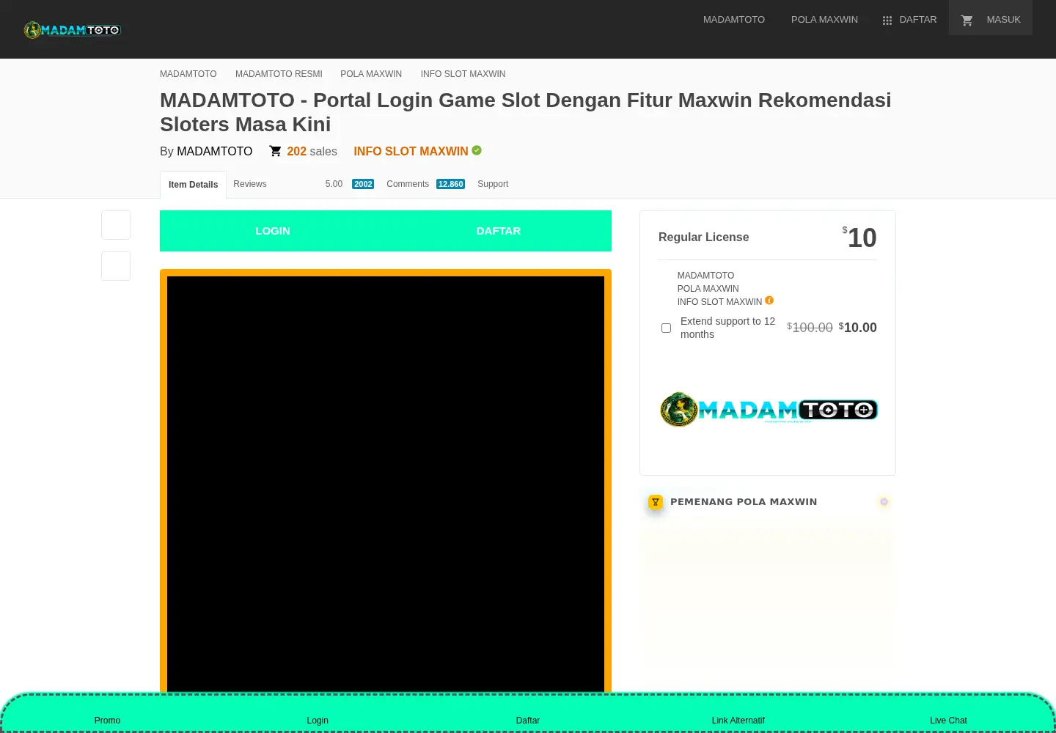Image resolution: width=1056 pixels, height=733 pixels.
Task: Click the green LOGIN button
Action: (x=273, y=231)
